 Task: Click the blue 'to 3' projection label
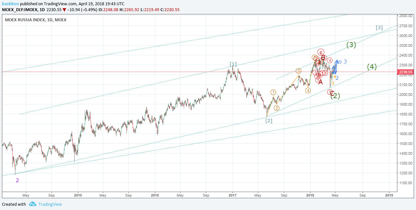point(341,61)
